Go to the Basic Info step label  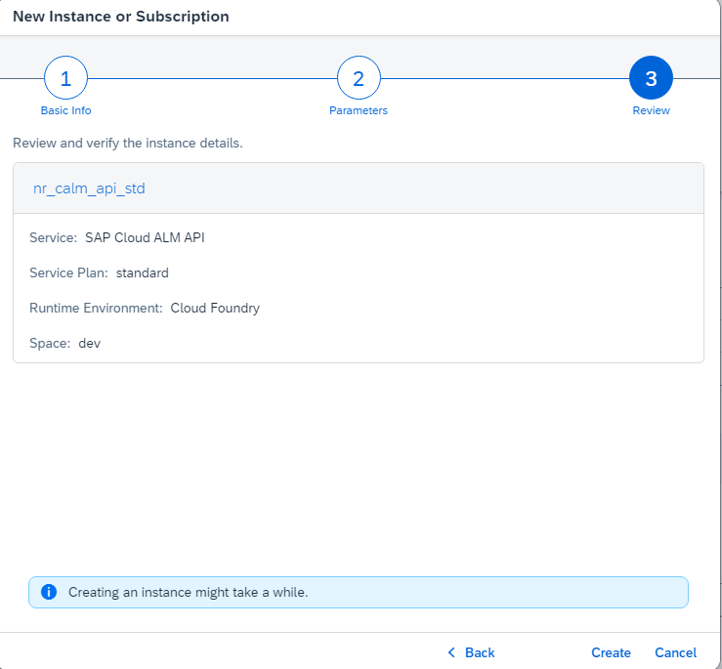pos(65,110)
